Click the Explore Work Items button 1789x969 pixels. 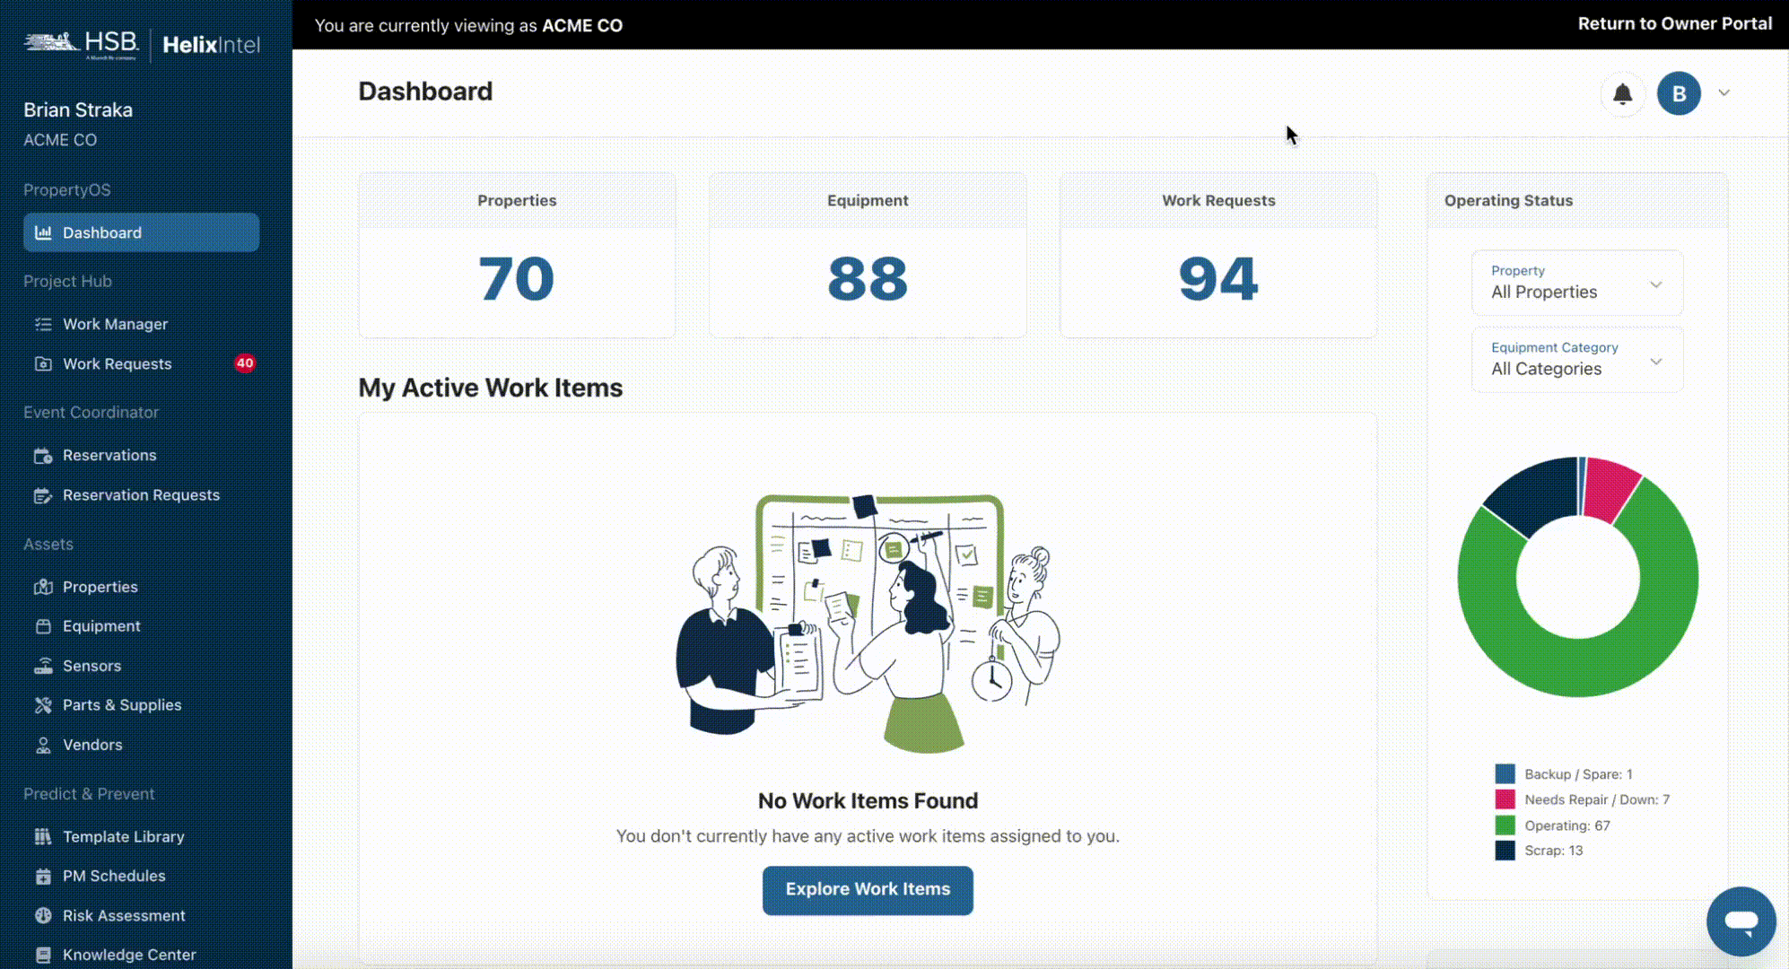[x=868, y=889]
